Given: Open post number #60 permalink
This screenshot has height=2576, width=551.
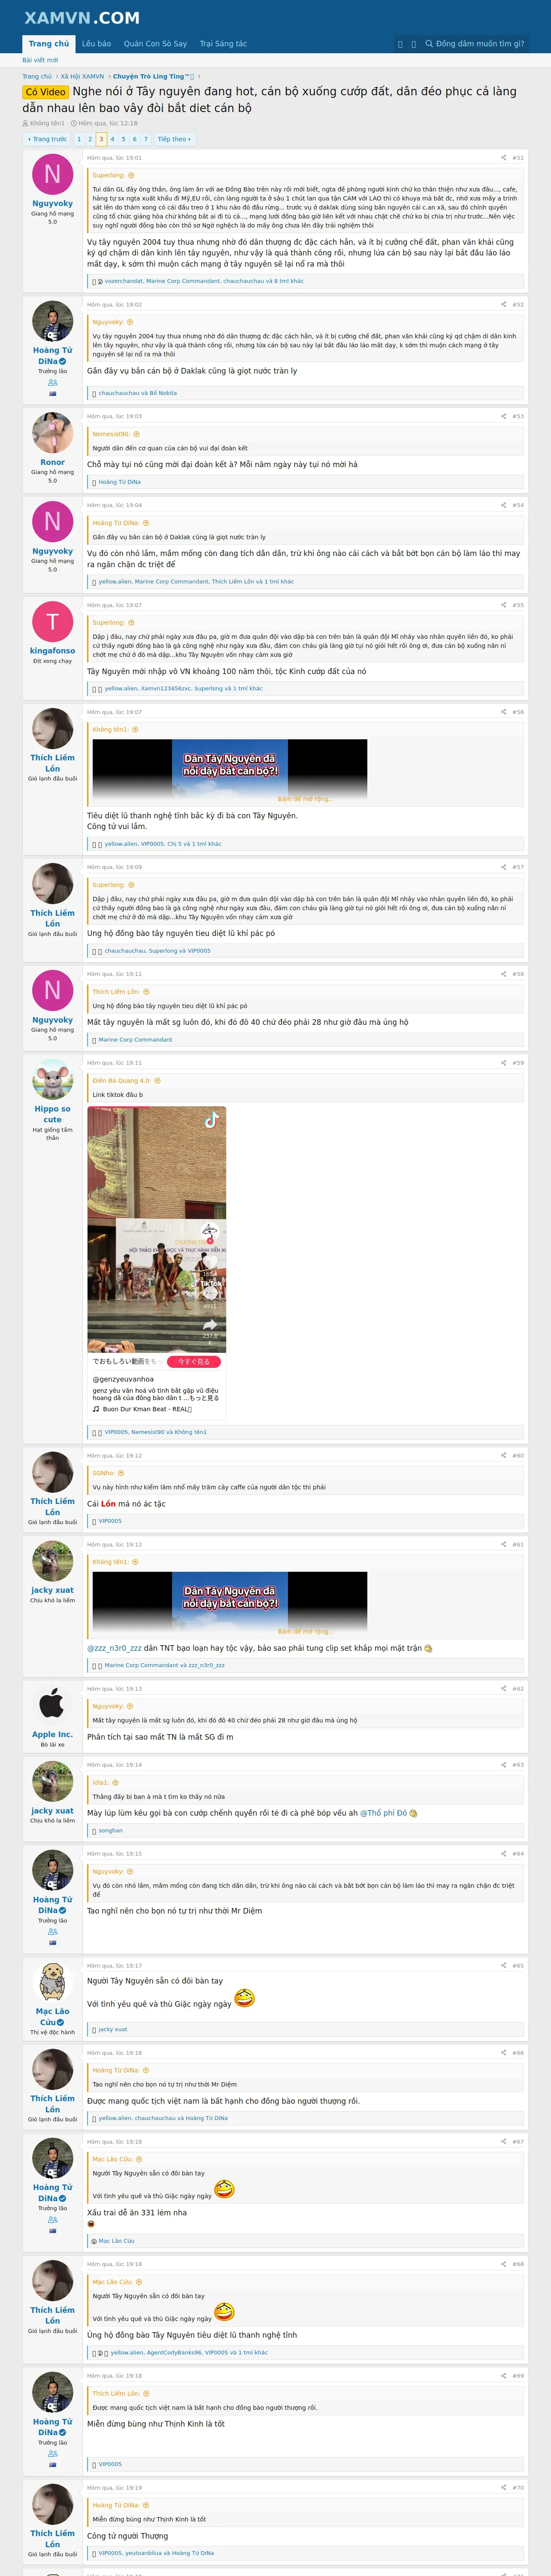Looking at the screenshot, I should coord(518,1455).
